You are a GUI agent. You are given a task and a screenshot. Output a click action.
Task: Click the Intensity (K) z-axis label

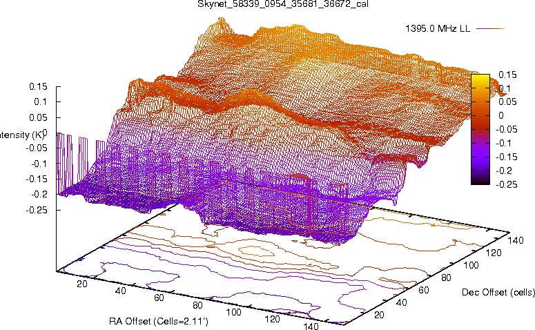tap(23, 135)
